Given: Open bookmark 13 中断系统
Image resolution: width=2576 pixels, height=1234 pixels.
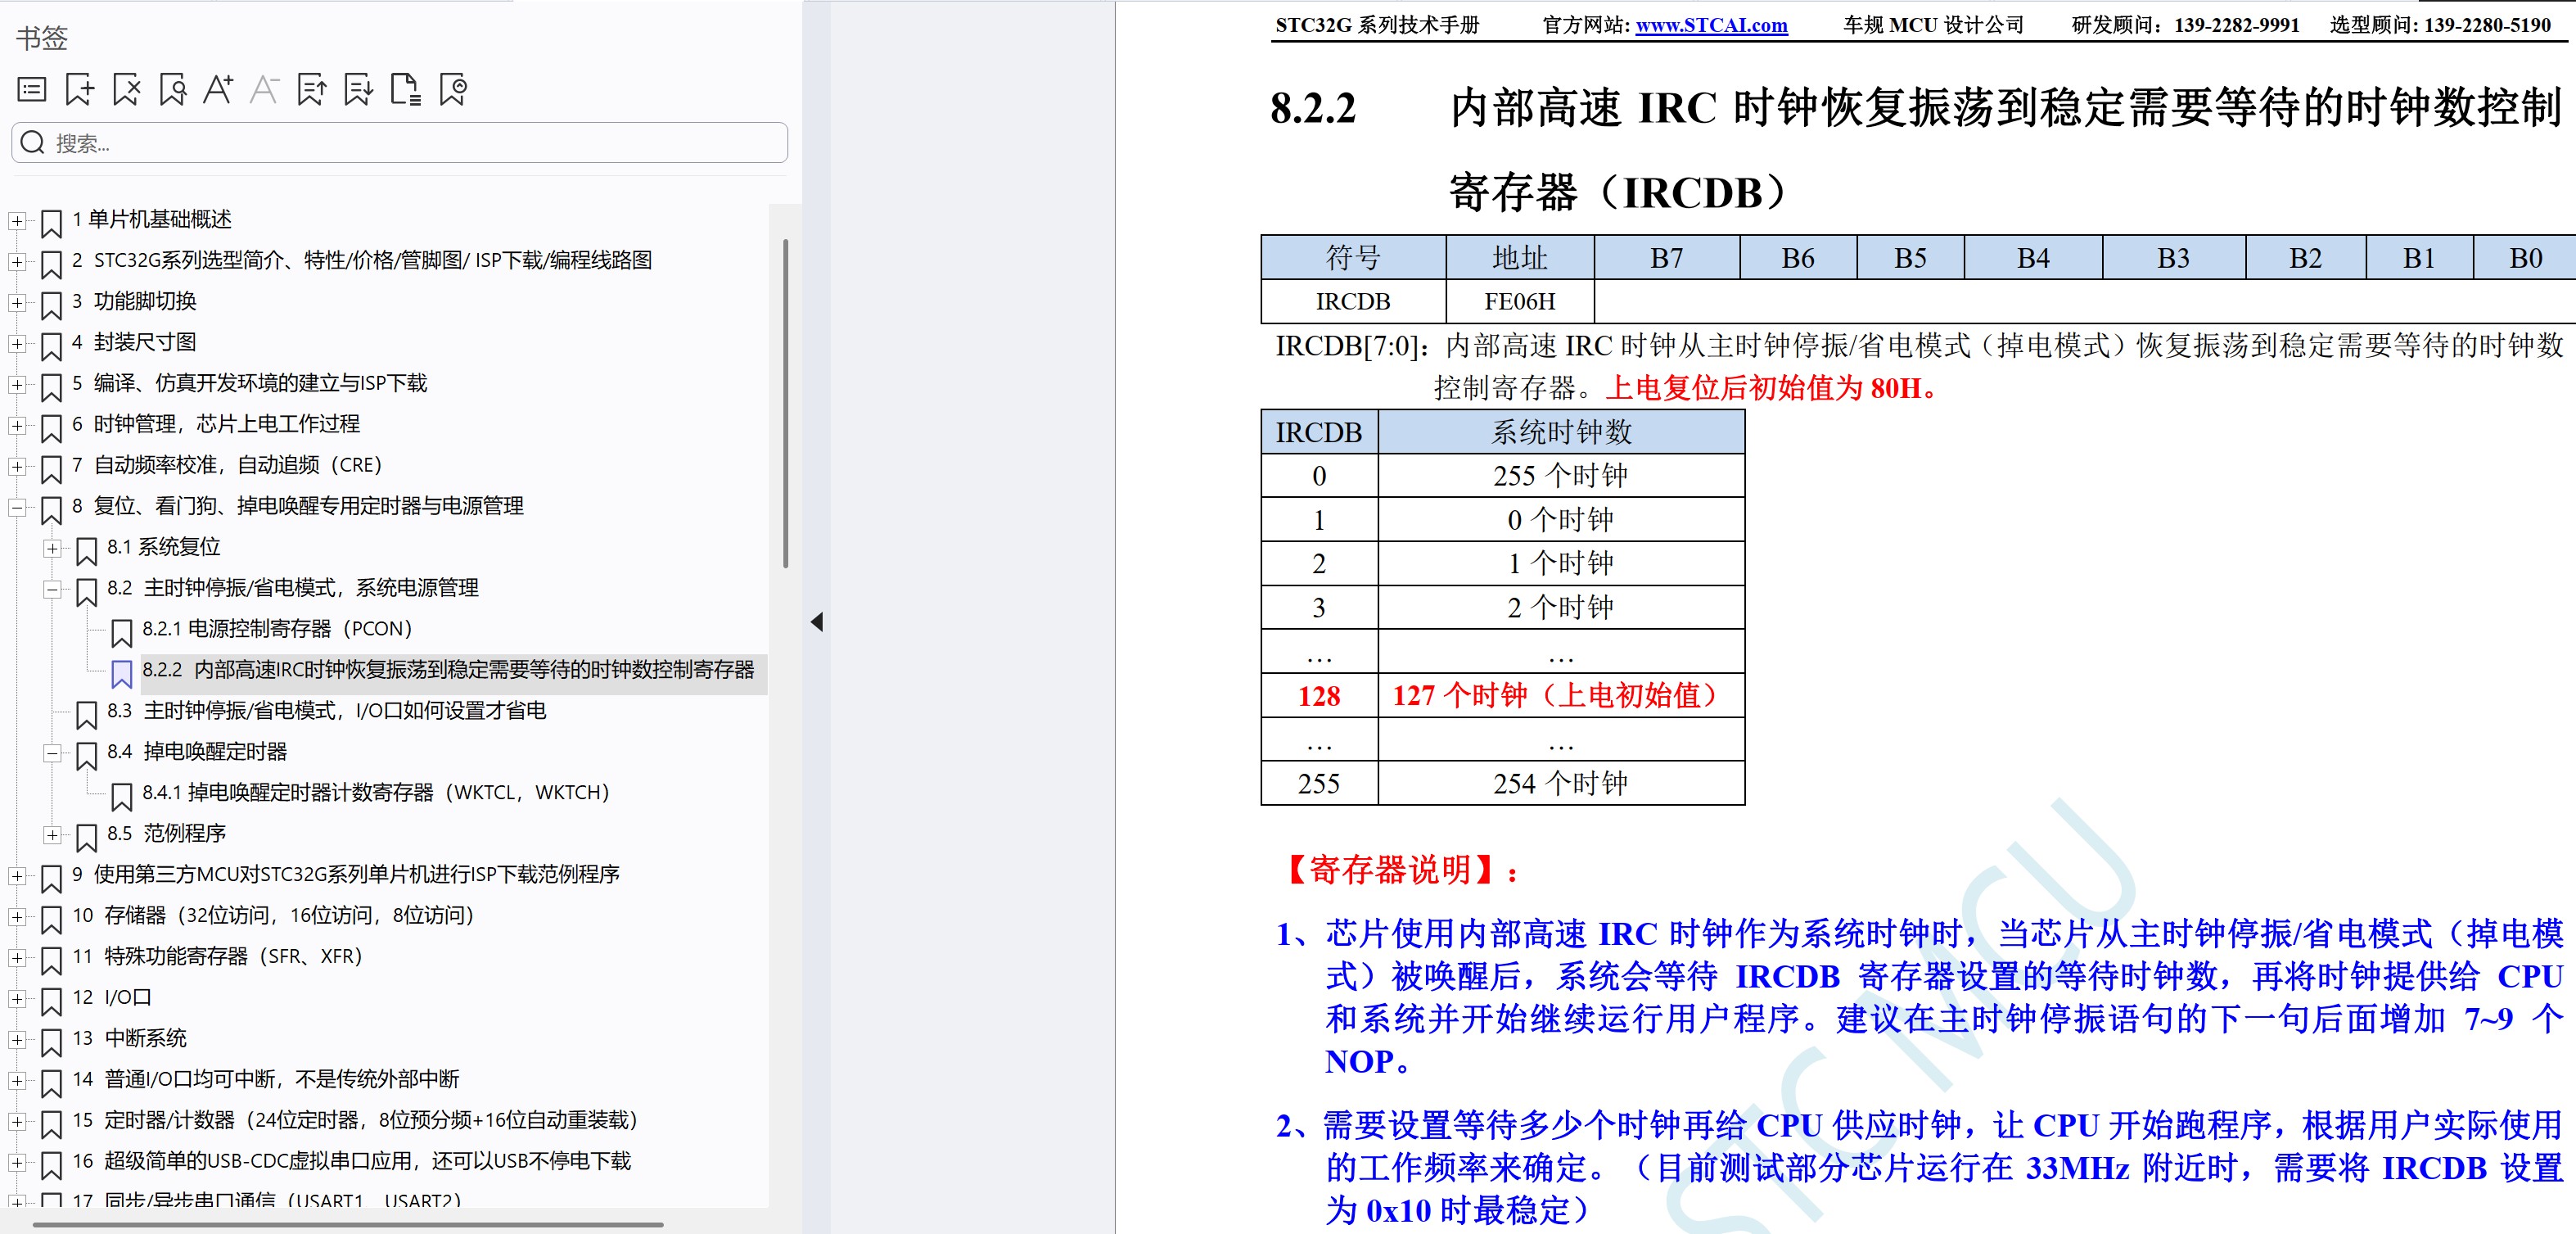Looking at the screenshot, I should [130, 1039].
